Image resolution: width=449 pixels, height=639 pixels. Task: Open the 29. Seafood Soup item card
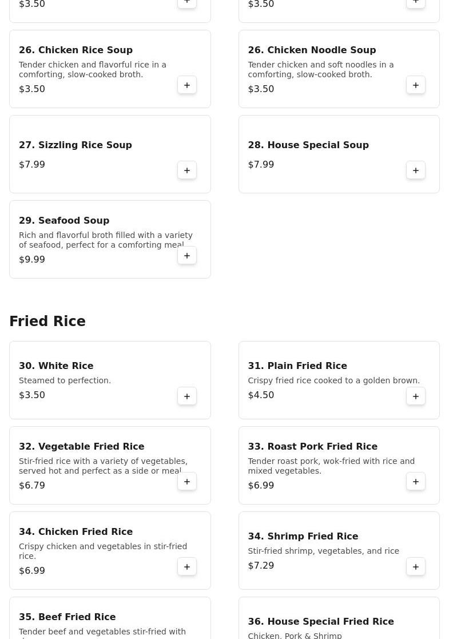(x=110, y=240)
